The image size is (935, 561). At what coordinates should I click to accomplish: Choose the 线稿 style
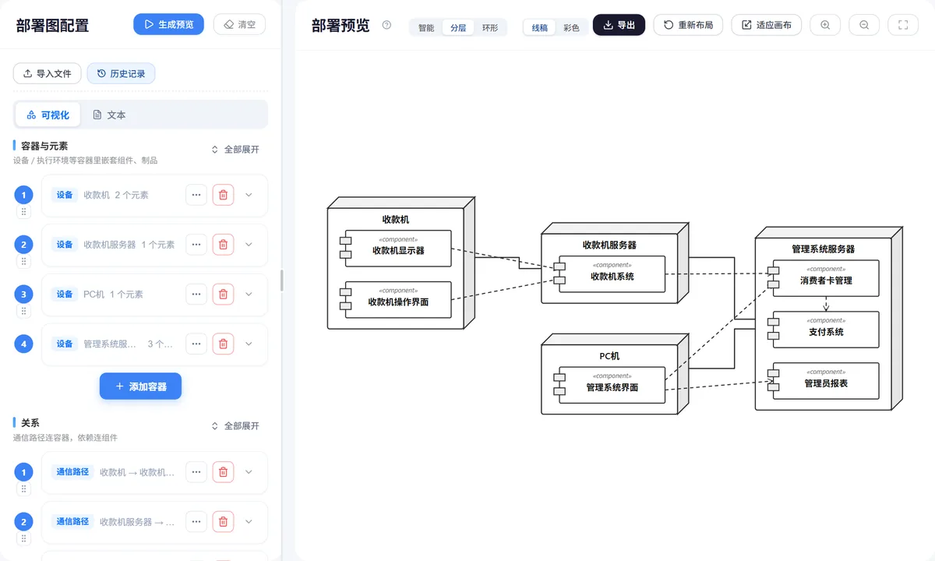point(540,27)
